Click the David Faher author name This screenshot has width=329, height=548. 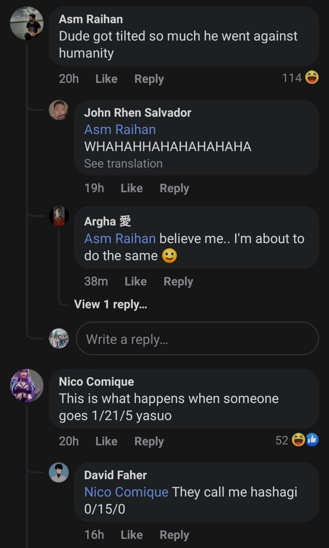click(115, 475)
